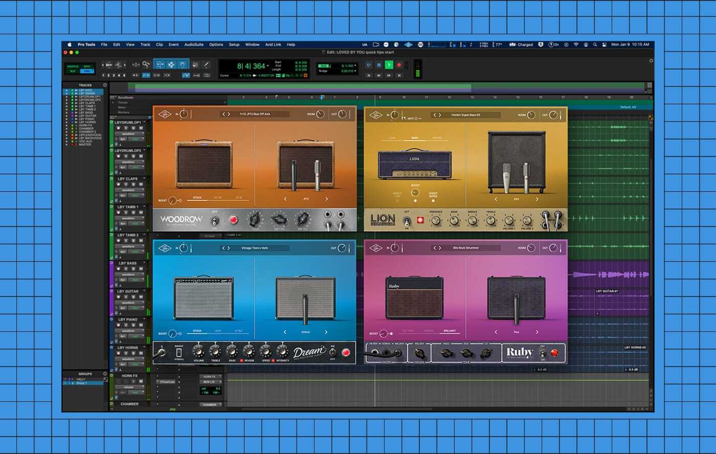Start playback with the green Play button
Viewport: 716px width, 454px height.
(x=389, y=65)
